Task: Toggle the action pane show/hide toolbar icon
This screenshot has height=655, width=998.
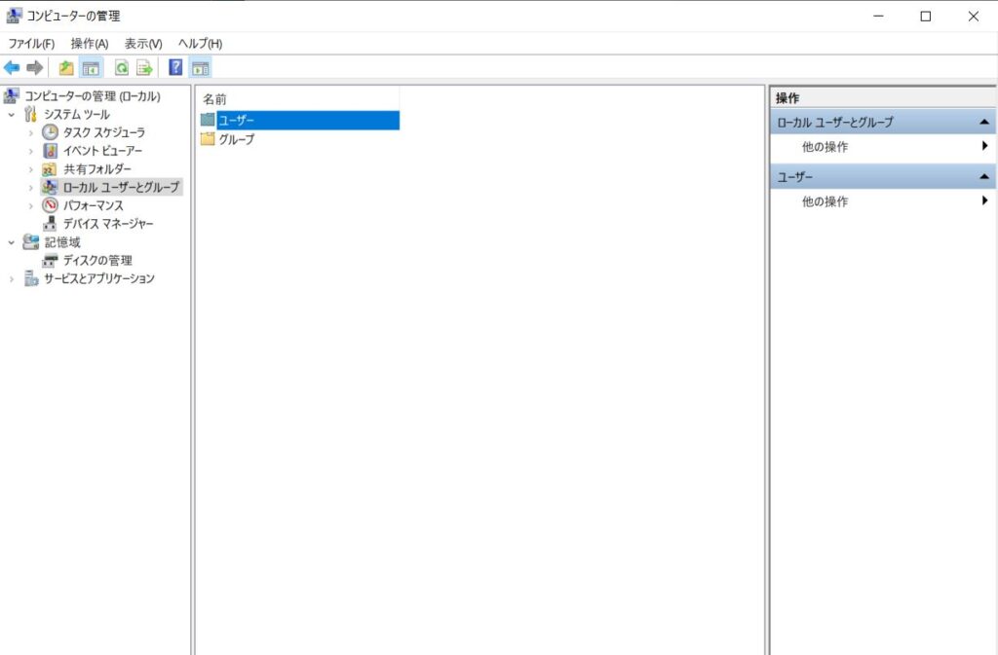Action: 201,67
